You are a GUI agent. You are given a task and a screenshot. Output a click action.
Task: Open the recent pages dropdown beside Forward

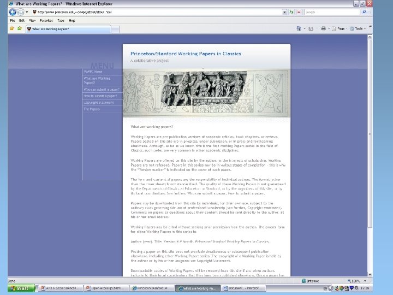(27, 12)
